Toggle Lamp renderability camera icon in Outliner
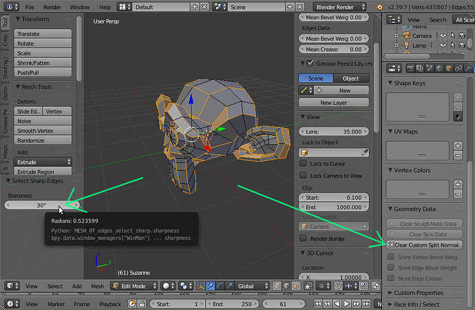475x310 pixels. pyautogui.click(x=462, y=45)
